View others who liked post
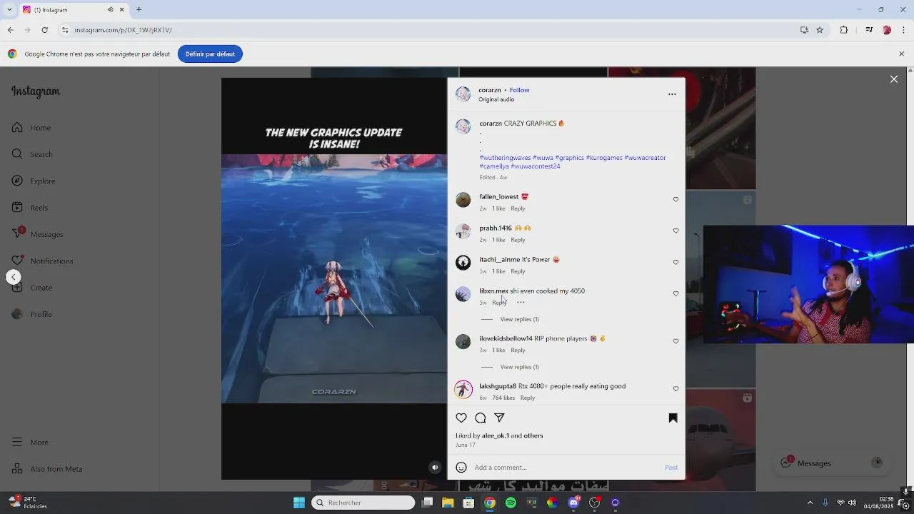This screenshot has width=914, height=514. point(533,435)
